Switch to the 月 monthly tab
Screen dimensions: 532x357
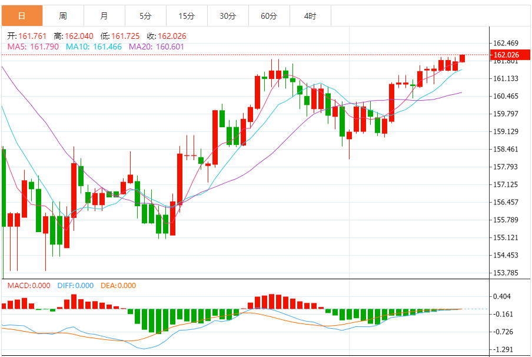click(x=104, y=16)
